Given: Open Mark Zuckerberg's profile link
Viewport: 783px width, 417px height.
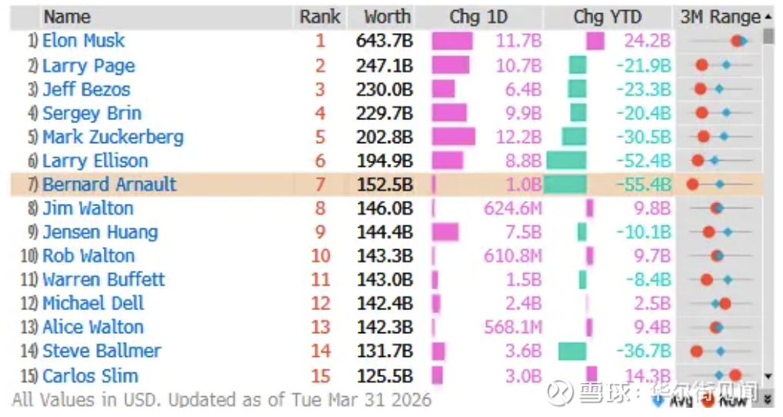Looking at the screenshot, I should click(113, 137).
